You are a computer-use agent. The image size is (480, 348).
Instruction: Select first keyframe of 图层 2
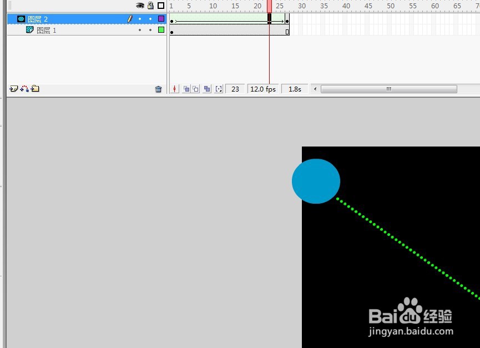[171, 19]
